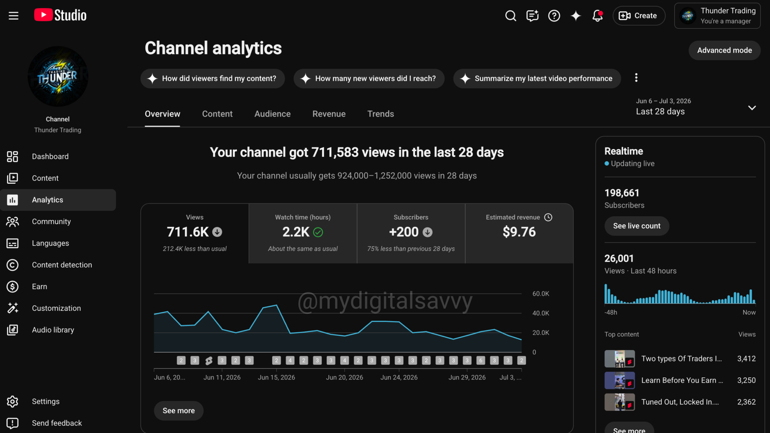
Task: Click the 'Updating live' status text
Action: [x=632, y=164]
